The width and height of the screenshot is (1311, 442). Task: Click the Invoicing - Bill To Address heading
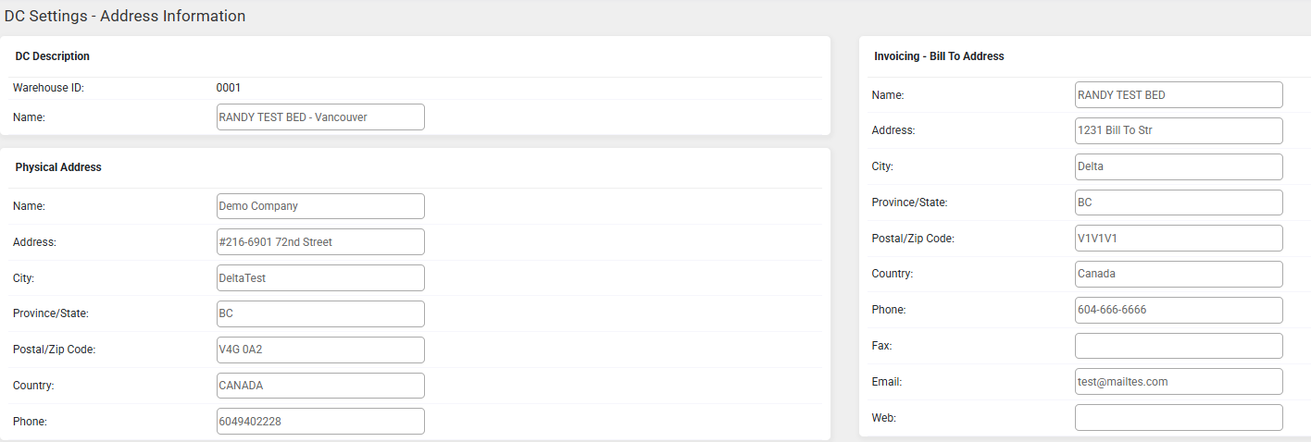[x=939, y=56]
